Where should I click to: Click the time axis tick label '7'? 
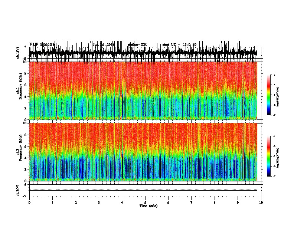192,203
